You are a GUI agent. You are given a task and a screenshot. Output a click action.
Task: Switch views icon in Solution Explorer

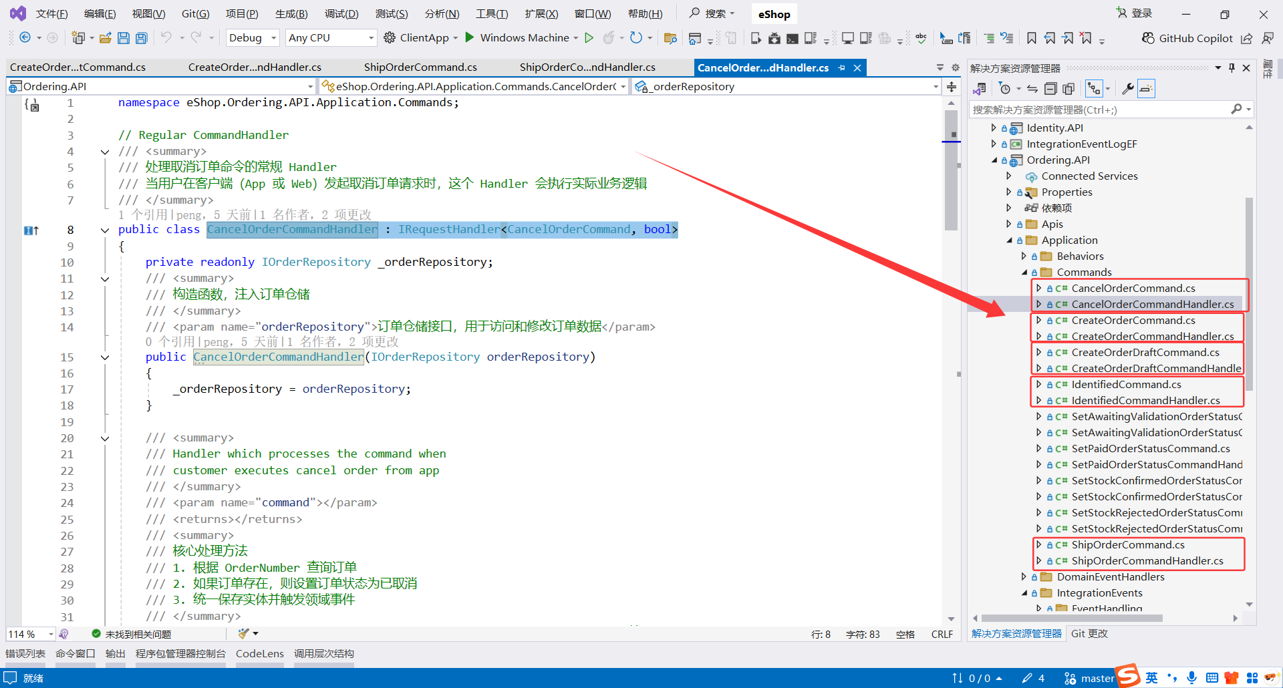coord(980,89)
